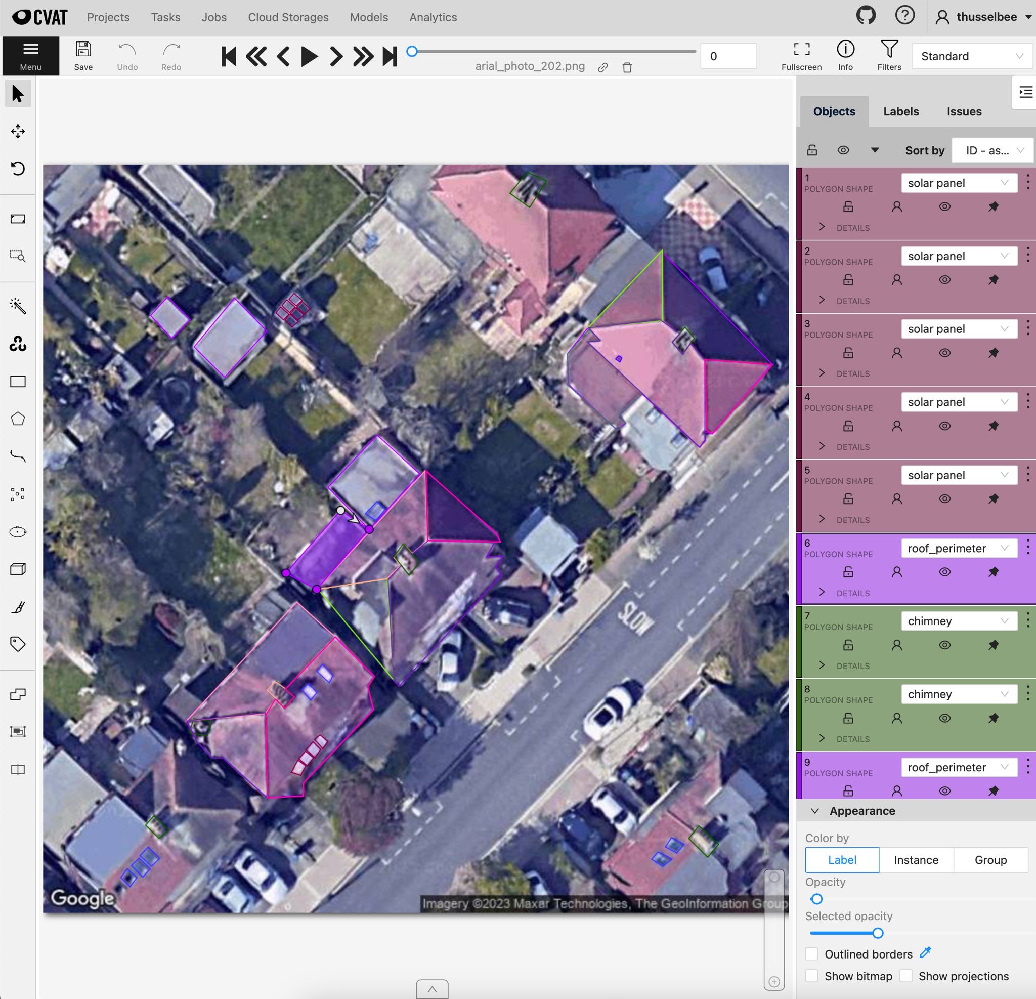The height and width of the screenshot is (999, 1036).
Task: Click the Save button
Action: point(83,56)
